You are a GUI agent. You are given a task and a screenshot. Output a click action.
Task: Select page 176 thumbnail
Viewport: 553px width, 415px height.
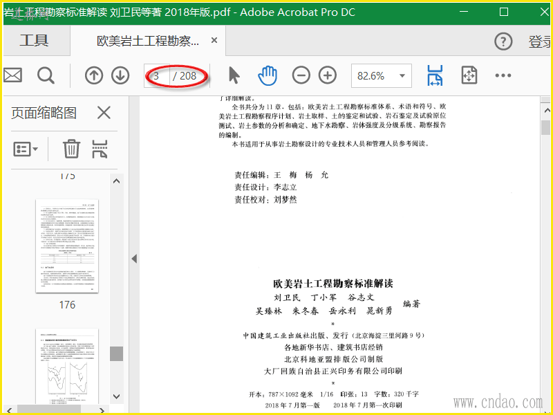tap(67, 246)
